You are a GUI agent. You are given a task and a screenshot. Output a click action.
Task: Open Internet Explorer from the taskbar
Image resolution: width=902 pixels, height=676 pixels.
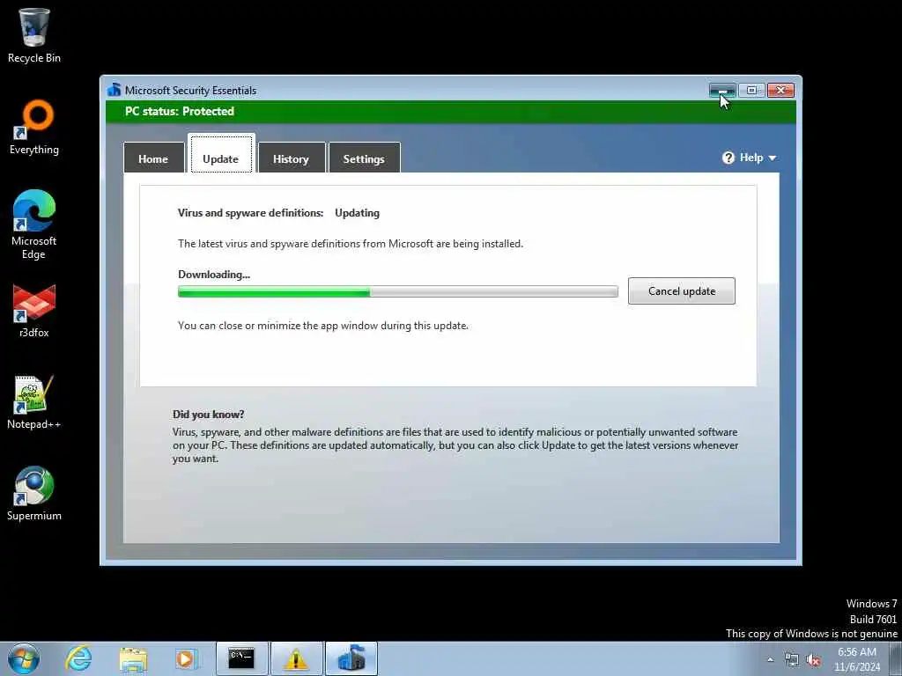(x=78, y=658)
